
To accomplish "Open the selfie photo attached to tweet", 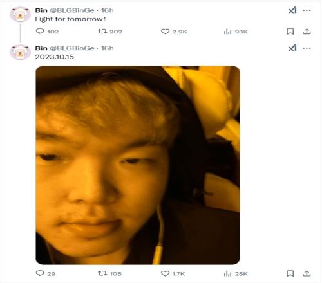I will (138, 165).
